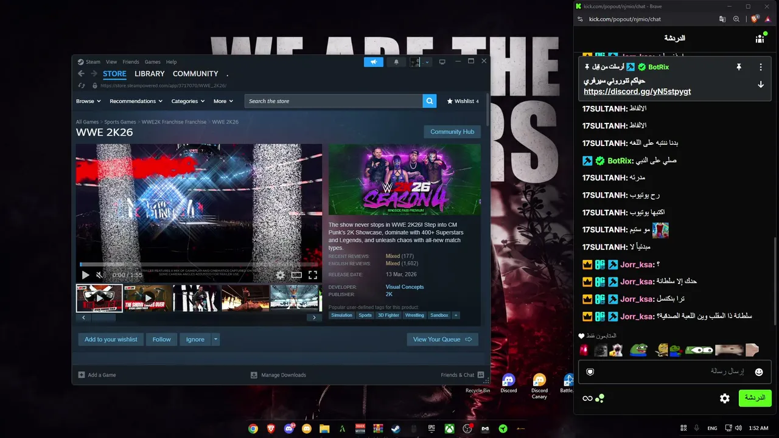Open Epic Games Launcher from taskbar
The width and height of the screenshot is (779, 438).
coord(431,428)
